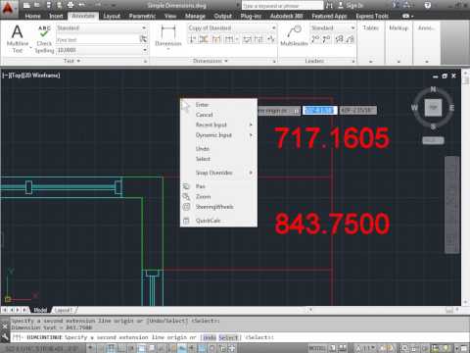Switch to the Layout1 tab
Viewport: 470px width, 353px height.
(64, 310)
